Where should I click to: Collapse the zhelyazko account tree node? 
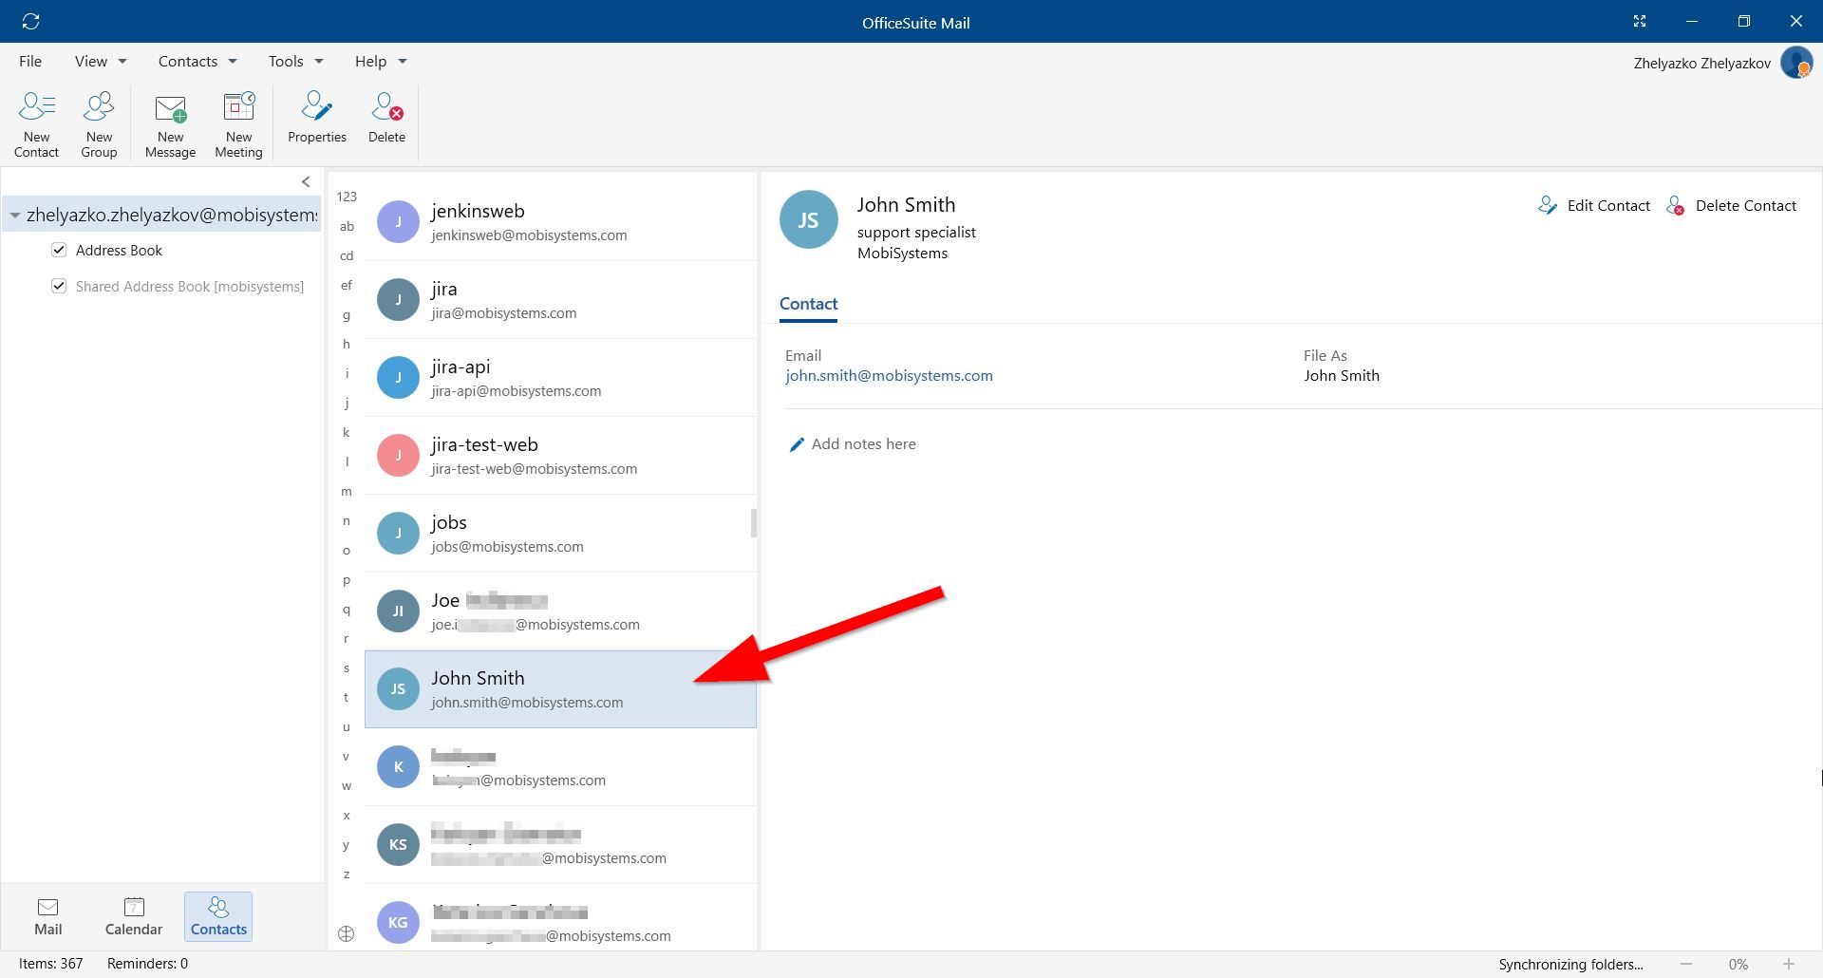pyautogui.click(x=14, y=216)
